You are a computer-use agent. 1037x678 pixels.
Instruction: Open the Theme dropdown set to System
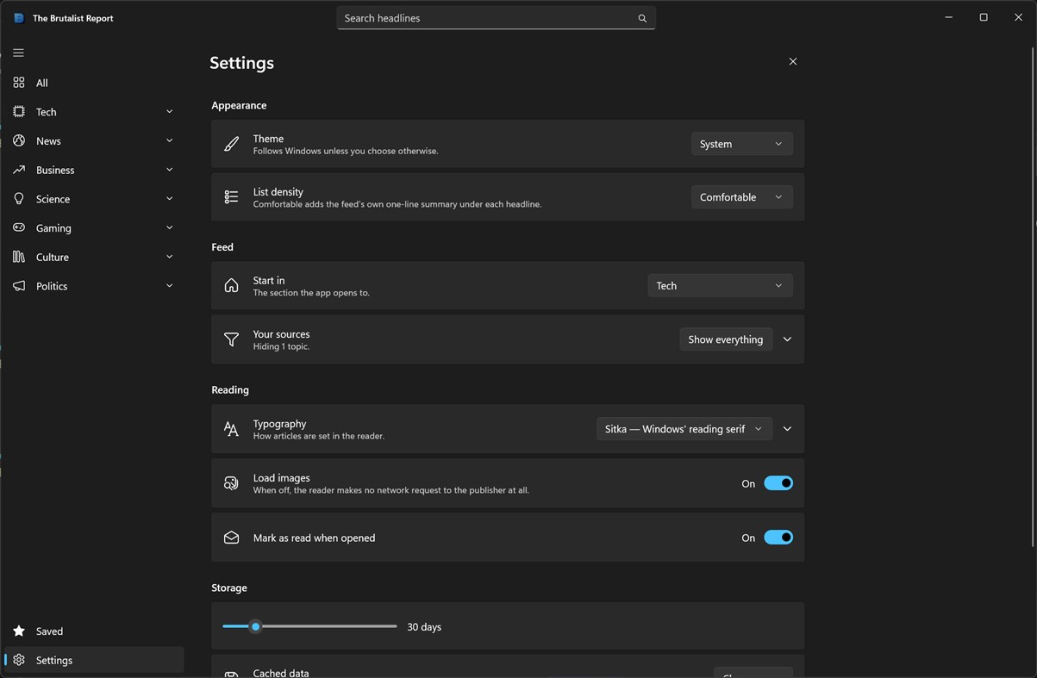(742, 144)
